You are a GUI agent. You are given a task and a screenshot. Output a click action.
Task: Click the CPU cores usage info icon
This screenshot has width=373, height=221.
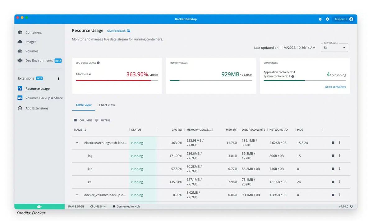98,63
